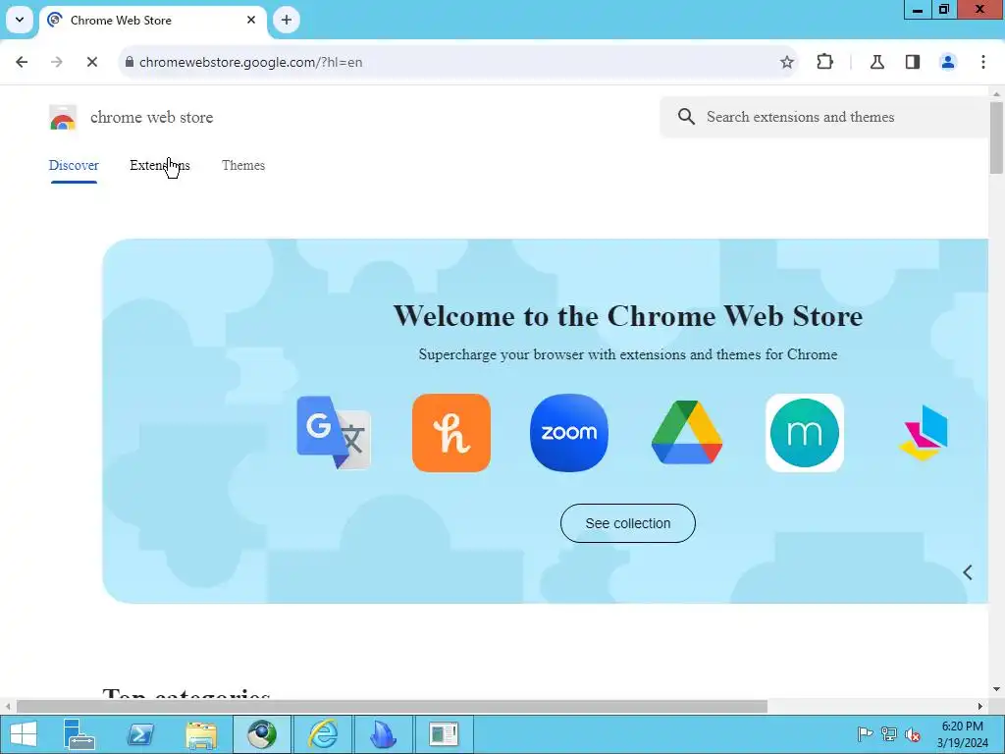Click the horizontal scrollbar thumb
Screen dimensions: 1005x754
[391, 706]
